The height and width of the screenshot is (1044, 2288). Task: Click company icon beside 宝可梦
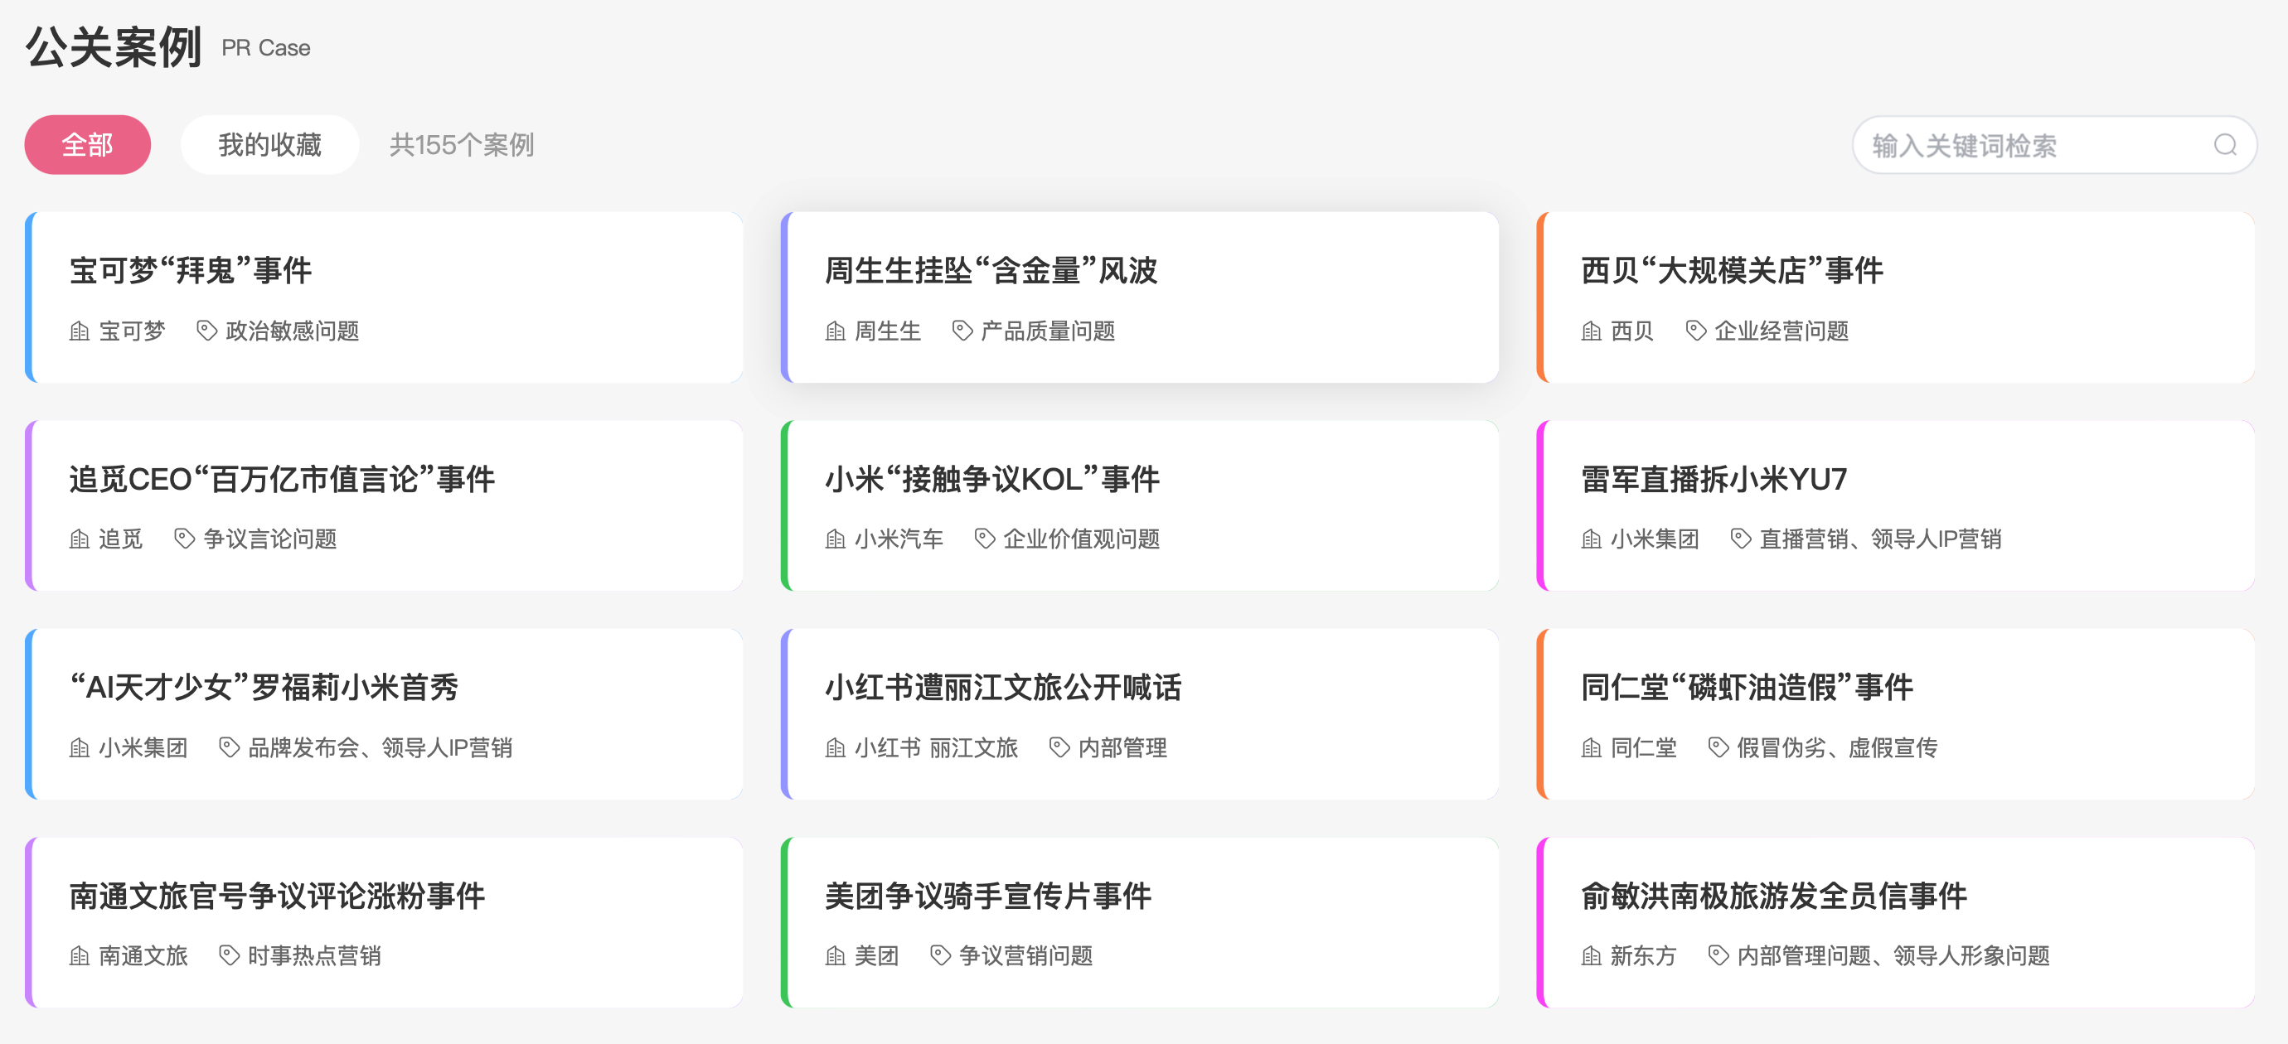79,331
